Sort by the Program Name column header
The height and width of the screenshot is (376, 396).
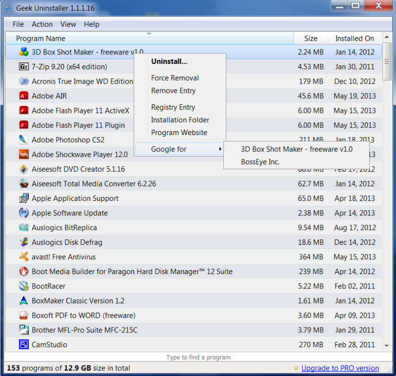coord(149,39)
